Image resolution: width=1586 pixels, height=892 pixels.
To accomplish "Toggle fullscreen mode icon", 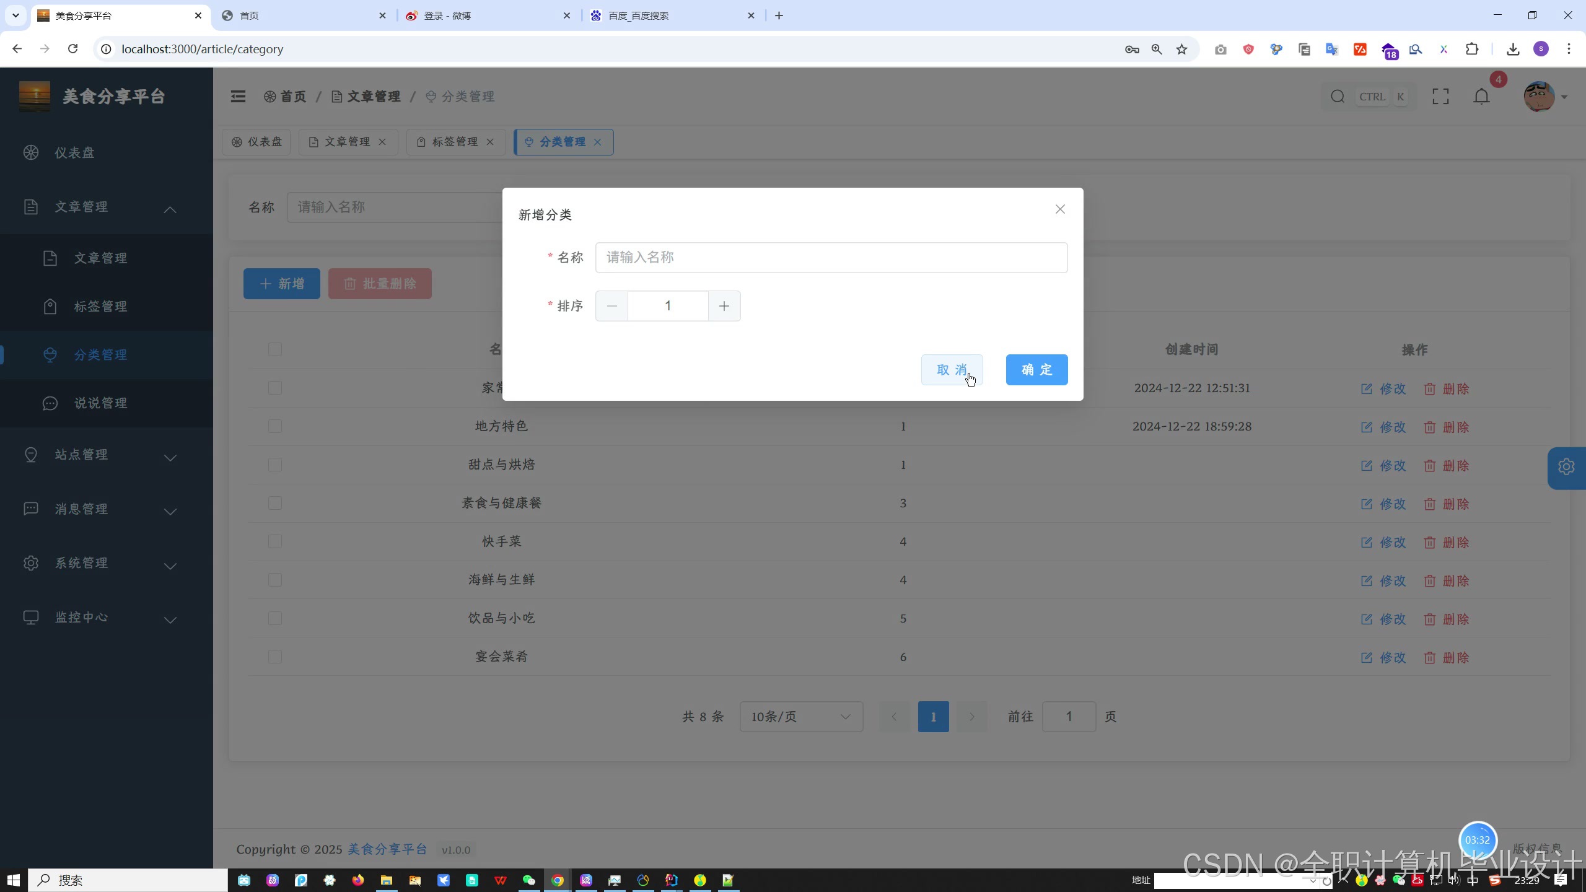I will pos(1440,97).
